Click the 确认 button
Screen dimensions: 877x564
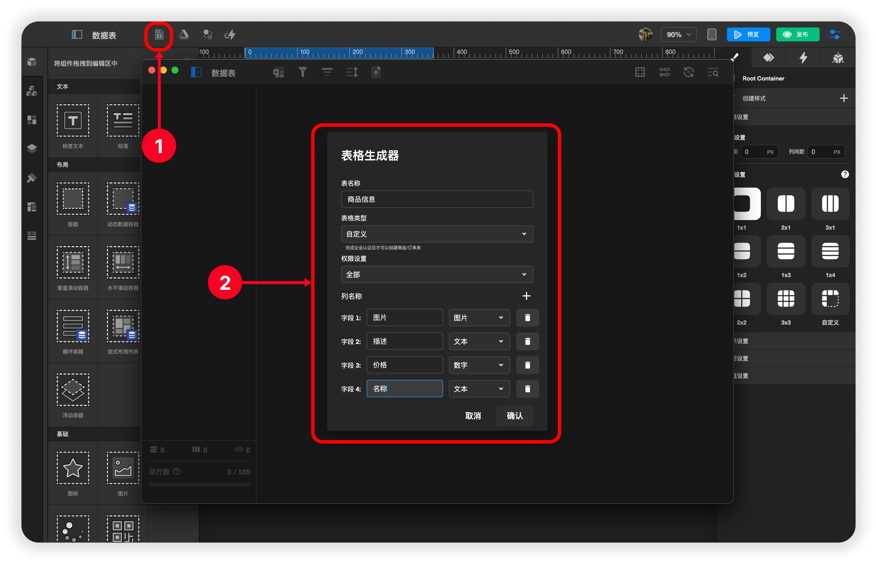pyautogui.click(x=514, y=416)
